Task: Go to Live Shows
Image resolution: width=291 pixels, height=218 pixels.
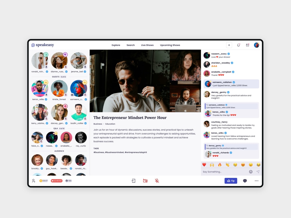Action: [147, 45]
